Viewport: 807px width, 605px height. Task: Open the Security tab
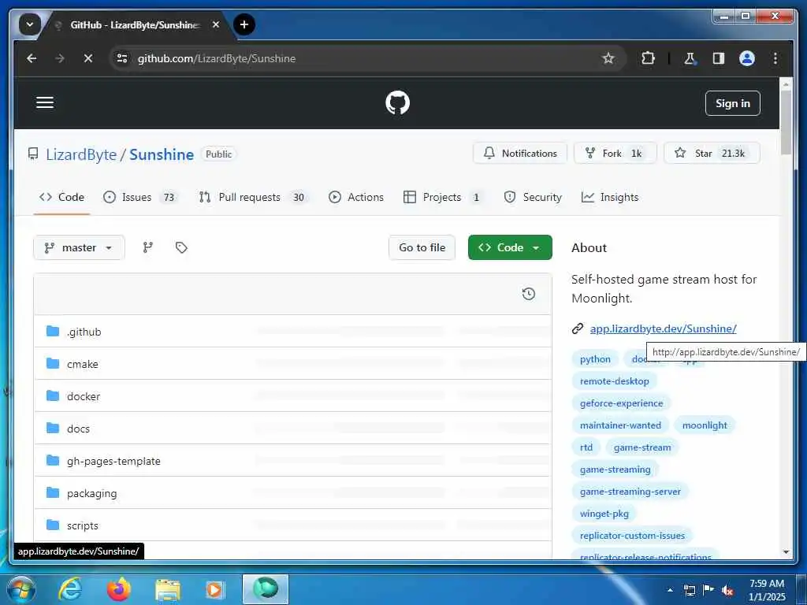[533, 197]
